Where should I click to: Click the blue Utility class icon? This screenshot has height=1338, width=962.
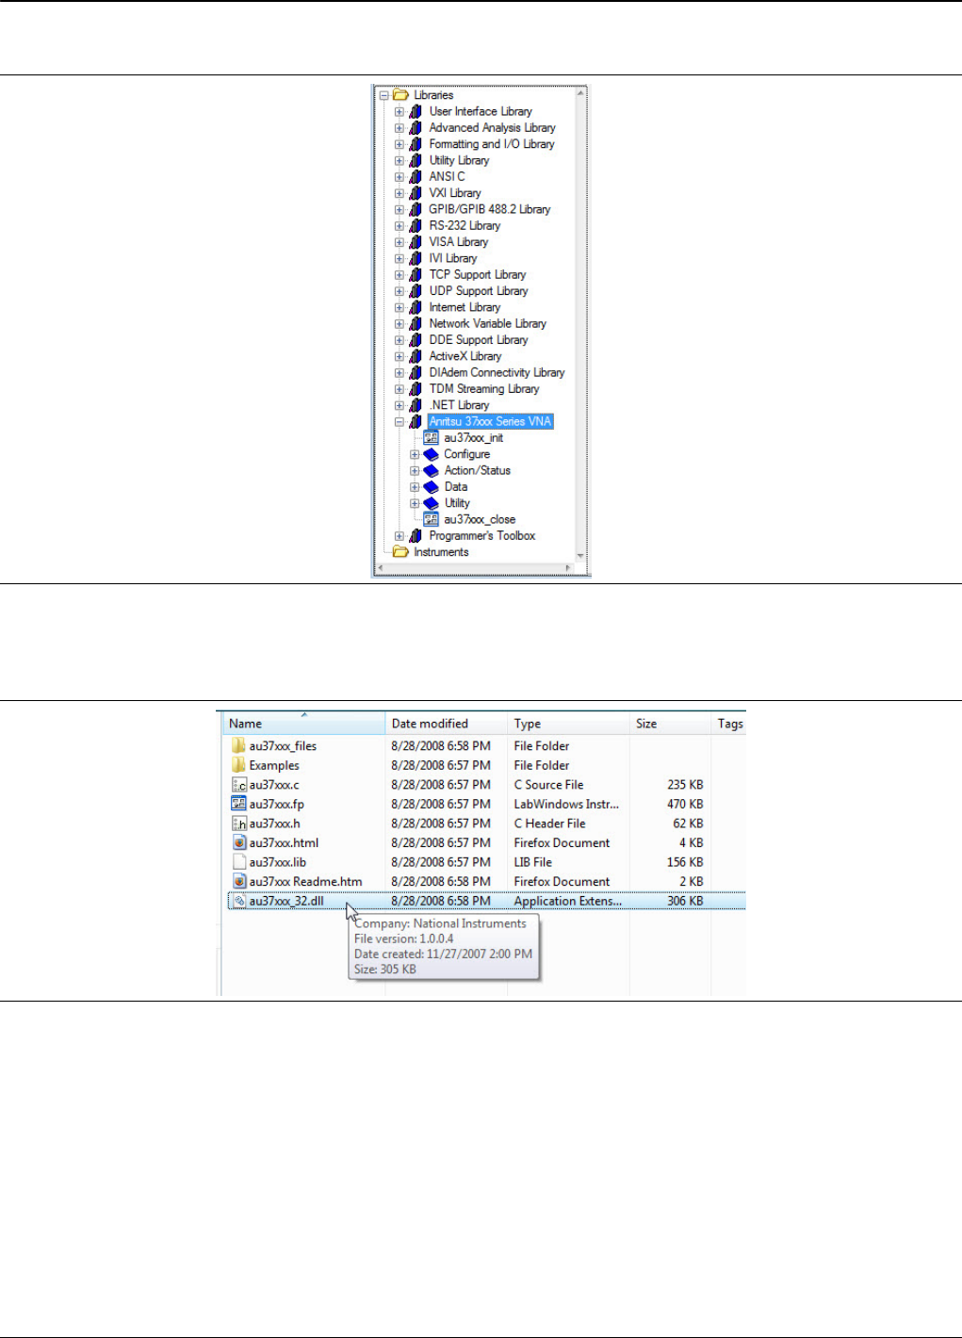431,503
